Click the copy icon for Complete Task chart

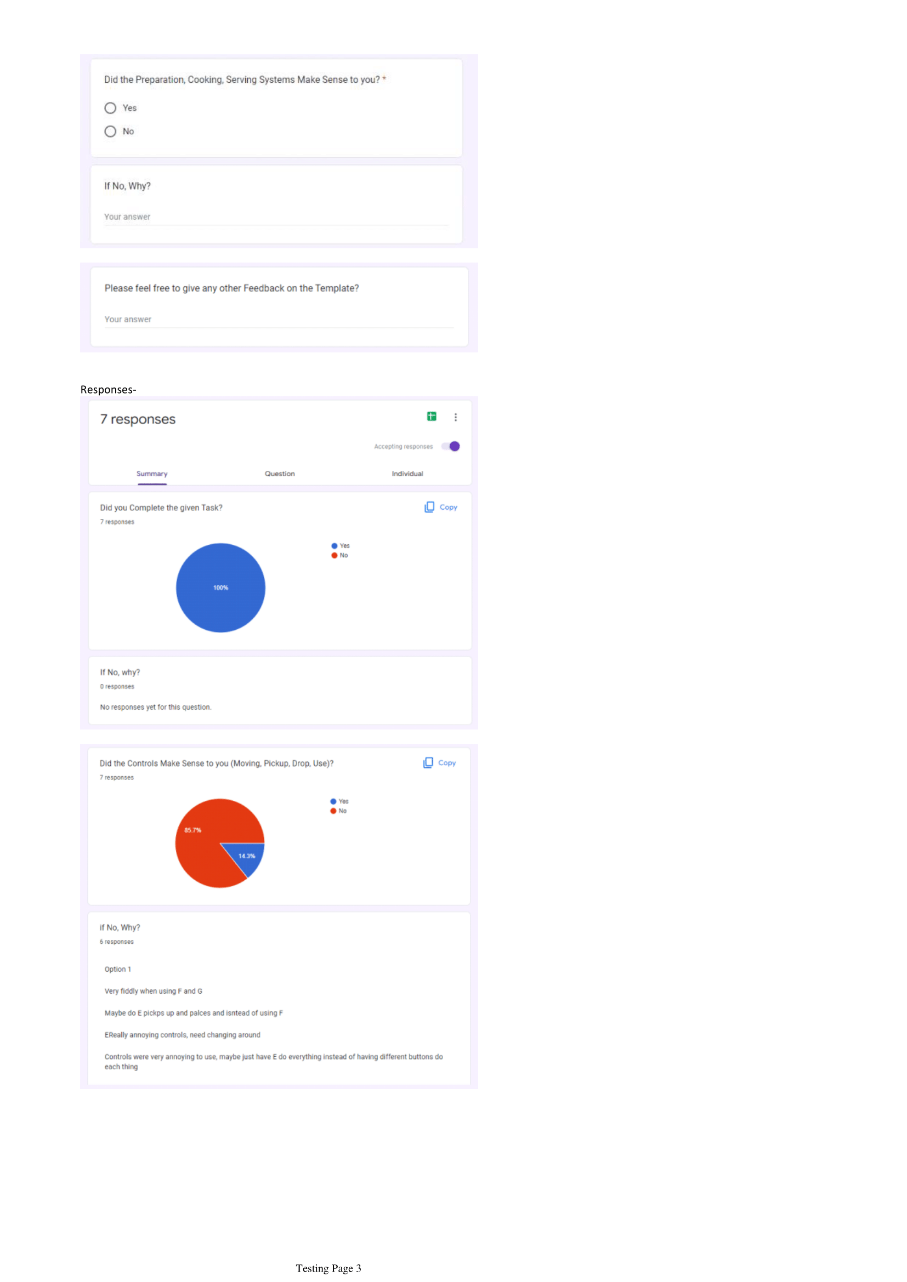[x=429, y=507]
